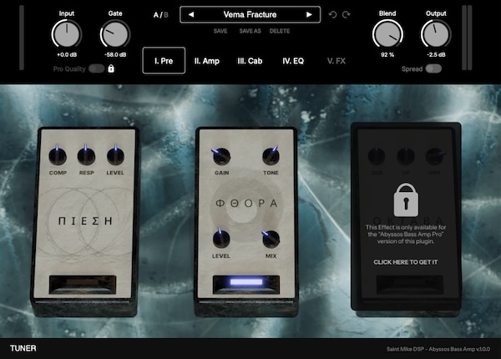Toggle the compressor pedal footswitch
This screenshot has width=501, height=359.
click(x=83, y=285)
